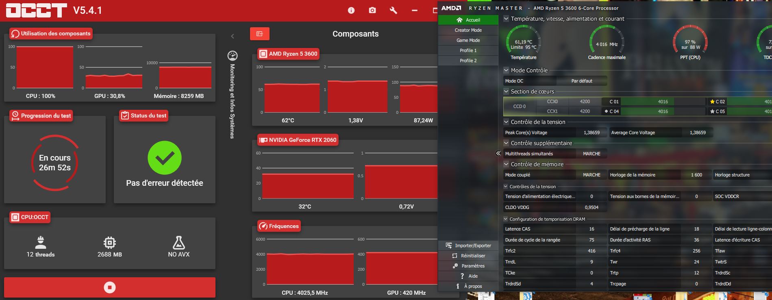Click the NO AVX flask icon
Screen dimensions: 772x300
click(x=179, y=243)
